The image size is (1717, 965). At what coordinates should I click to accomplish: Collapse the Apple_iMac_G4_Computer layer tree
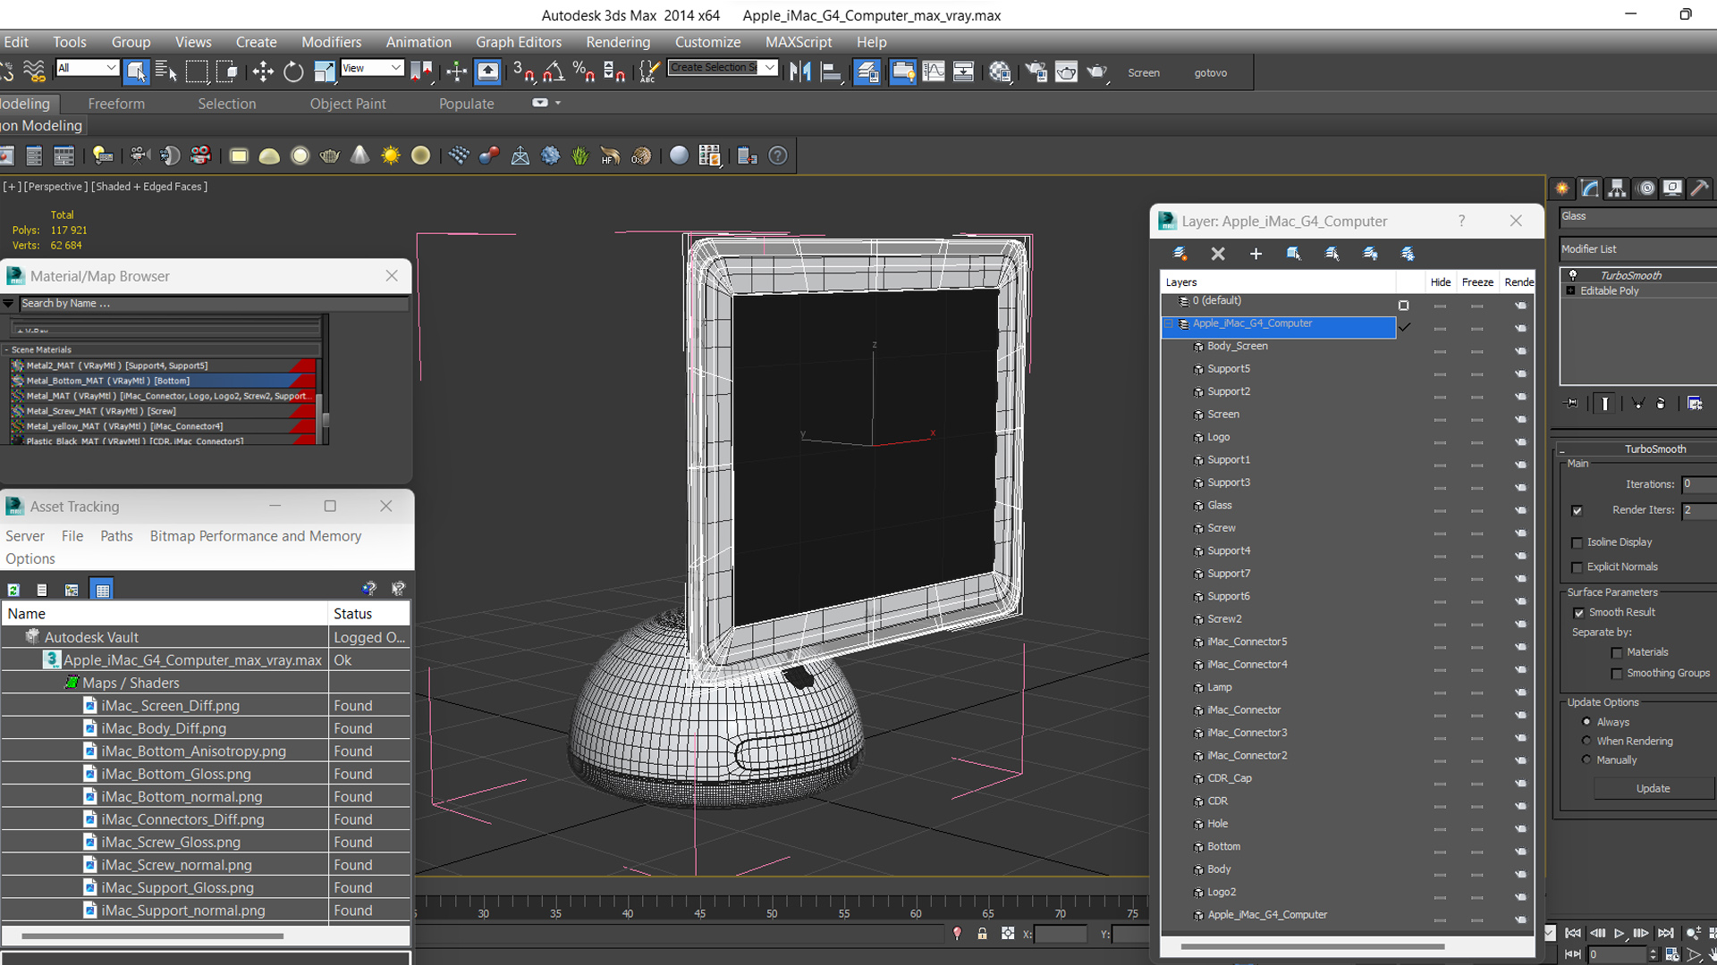(1169, 324)
